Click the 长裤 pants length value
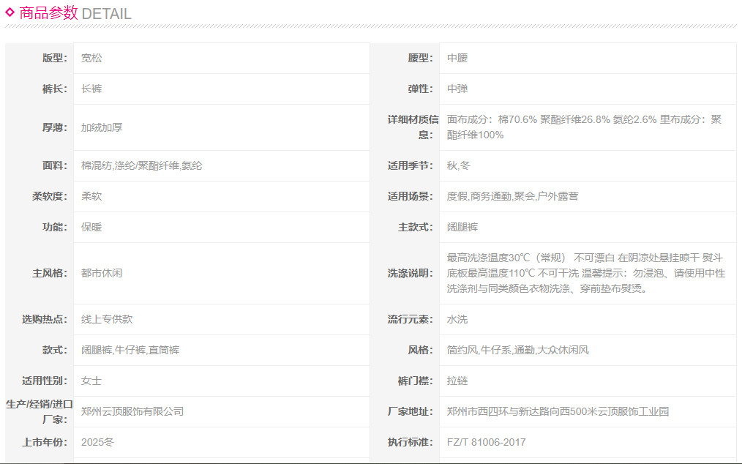Image resolution: width=742 pixels, height=464 pixels. [91, 89]
